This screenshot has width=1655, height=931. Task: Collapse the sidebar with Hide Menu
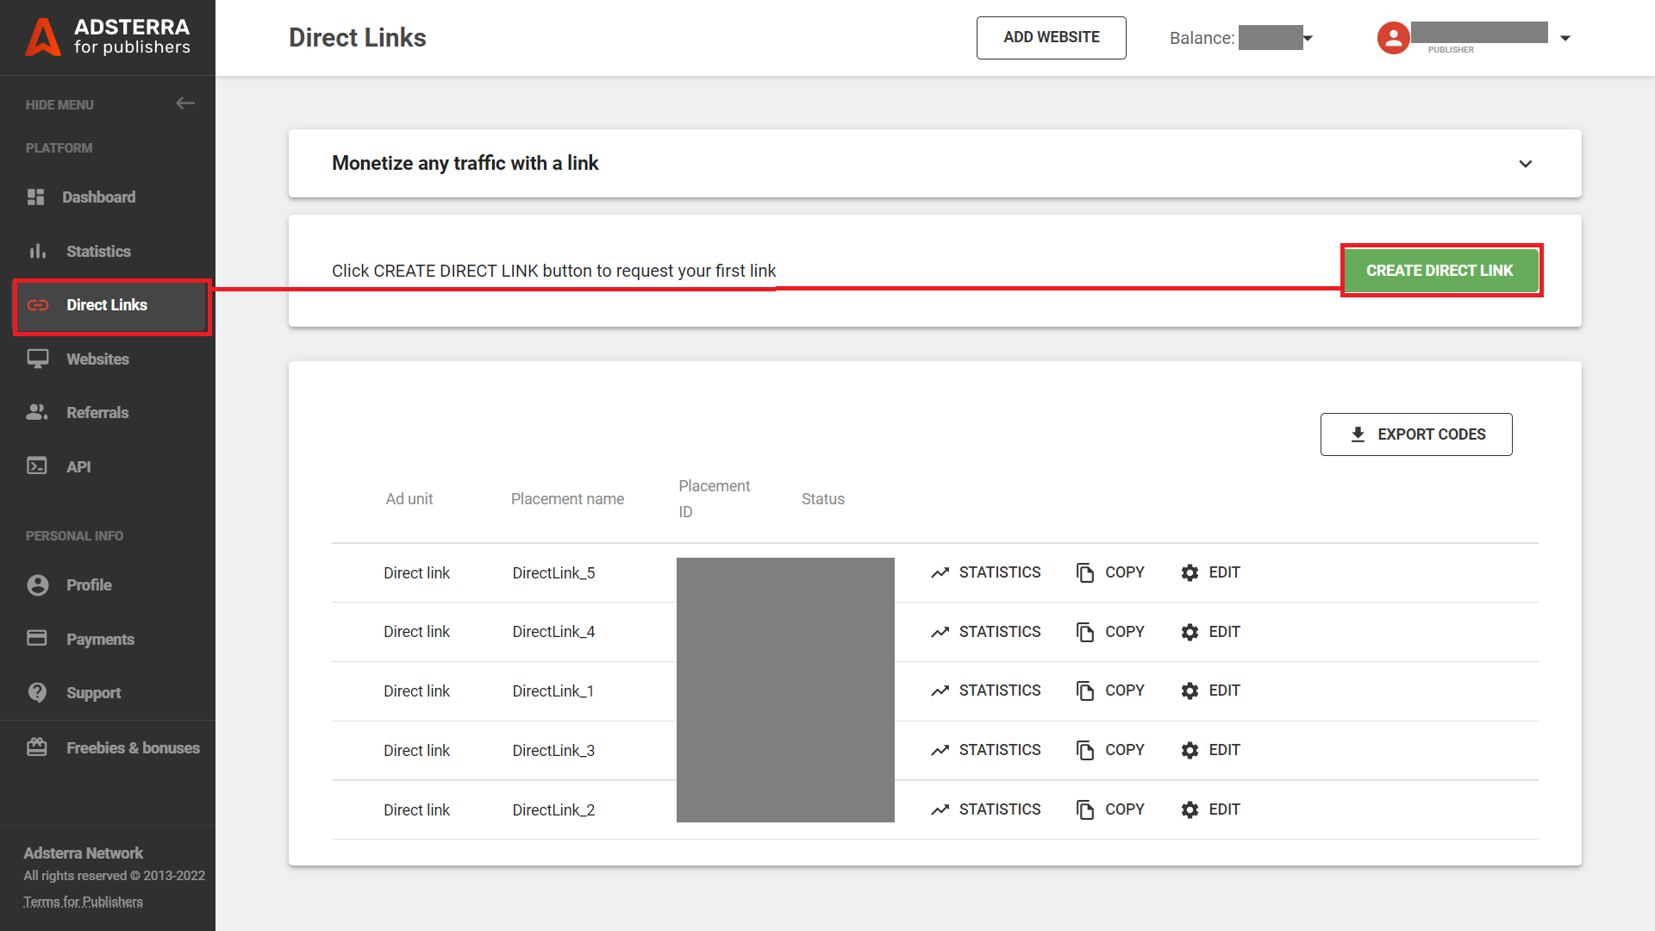(185, 103)
